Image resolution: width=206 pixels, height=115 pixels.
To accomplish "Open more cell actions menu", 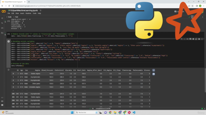I will (x=202, y=39).
